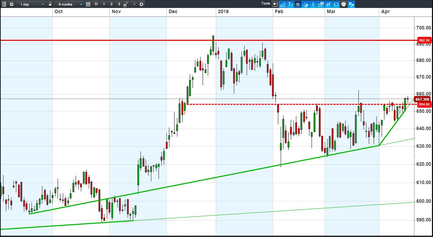Click the 700.00 price axis value
The image size is (433, 237).
pos(423,28)
